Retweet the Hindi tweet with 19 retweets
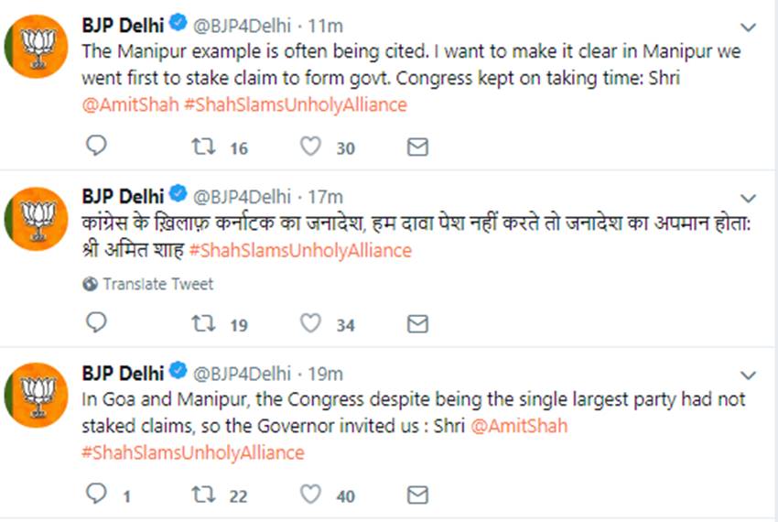 click(203, 323)
